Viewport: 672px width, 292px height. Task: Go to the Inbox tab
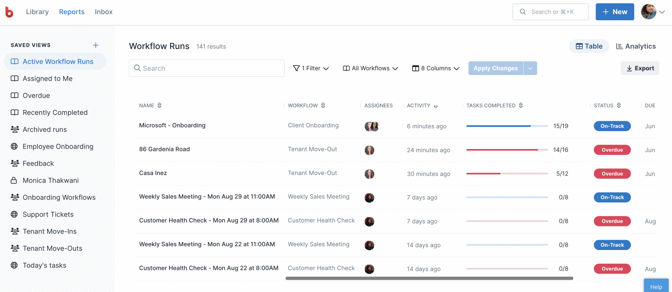(x=103, y=12)
